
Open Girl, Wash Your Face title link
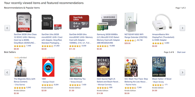(136, 80)
